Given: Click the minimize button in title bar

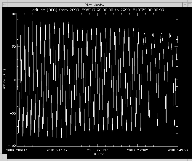Looking at the screenshot, I should click(184, 4).
